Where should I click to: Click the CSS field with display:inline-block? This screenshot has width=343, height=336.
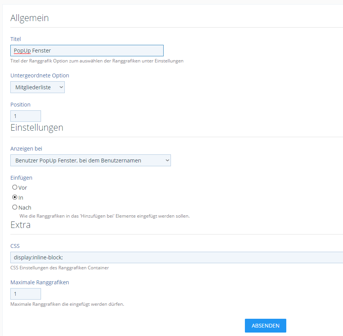176,257
